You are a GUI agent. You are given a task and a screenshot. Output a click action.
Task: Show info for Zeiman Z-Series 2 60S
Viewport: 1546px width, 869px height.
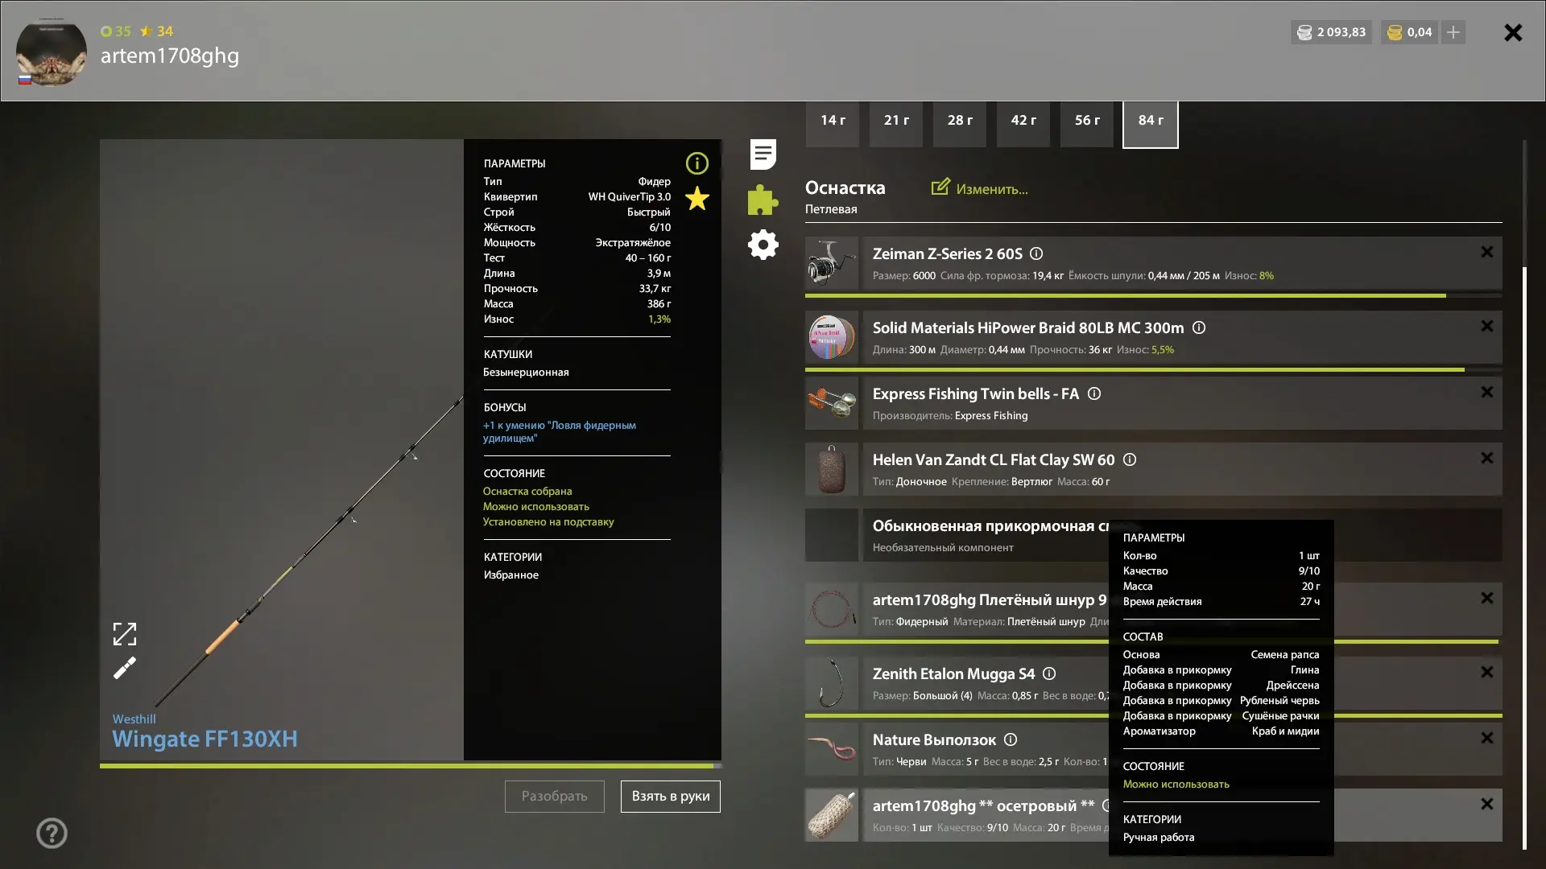click(x=1036, y=253)
